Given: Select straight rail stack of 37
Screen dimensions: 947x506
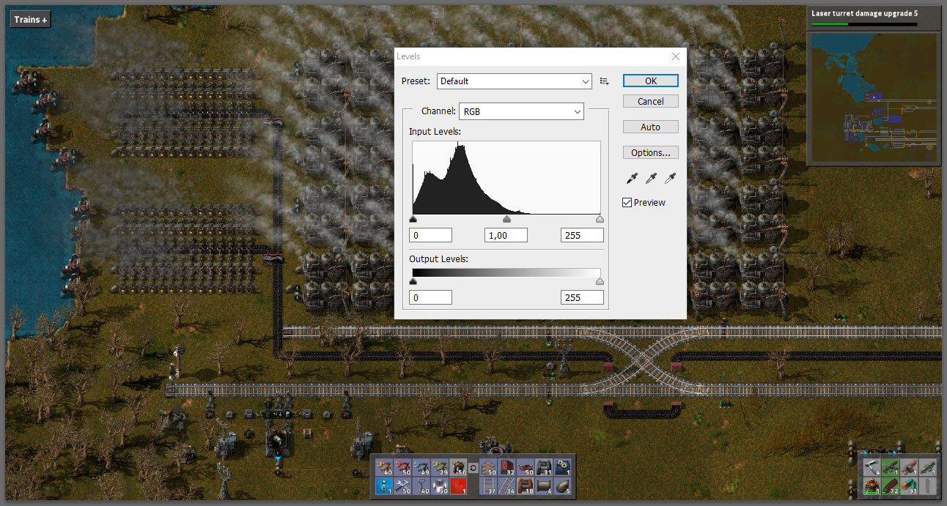Looking at the screenshot, I should [x=488, y=485].
